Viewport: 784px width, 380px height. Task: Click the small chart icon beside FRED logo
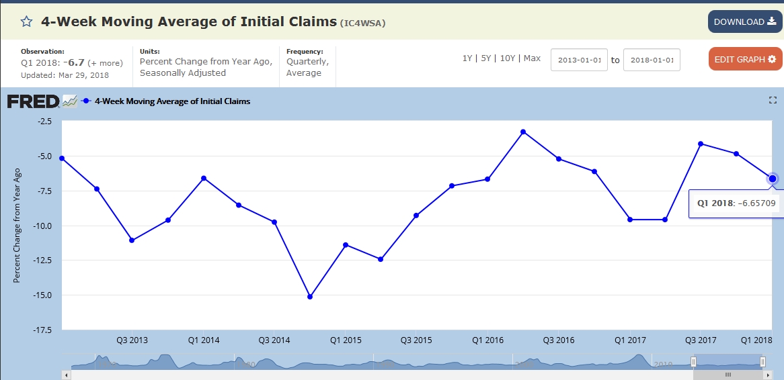70,101
